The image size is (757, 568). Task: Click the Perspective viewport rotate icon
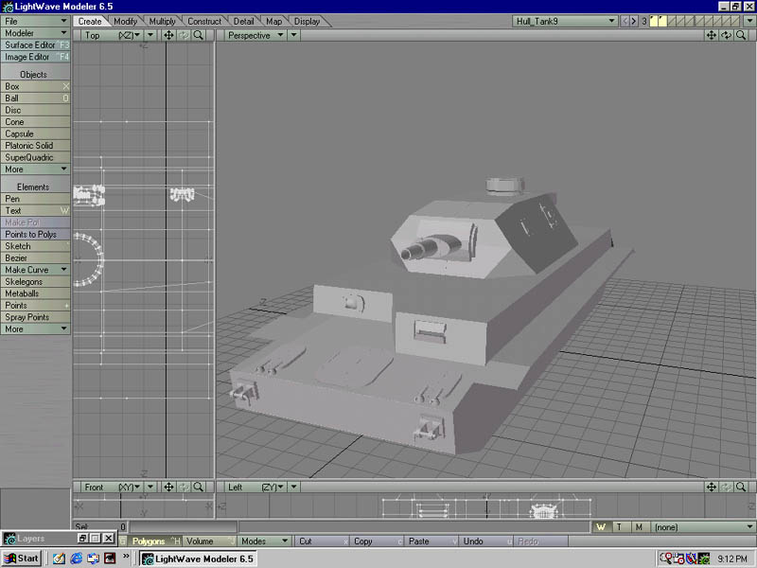pyautogui.click(x=726, y=35)
